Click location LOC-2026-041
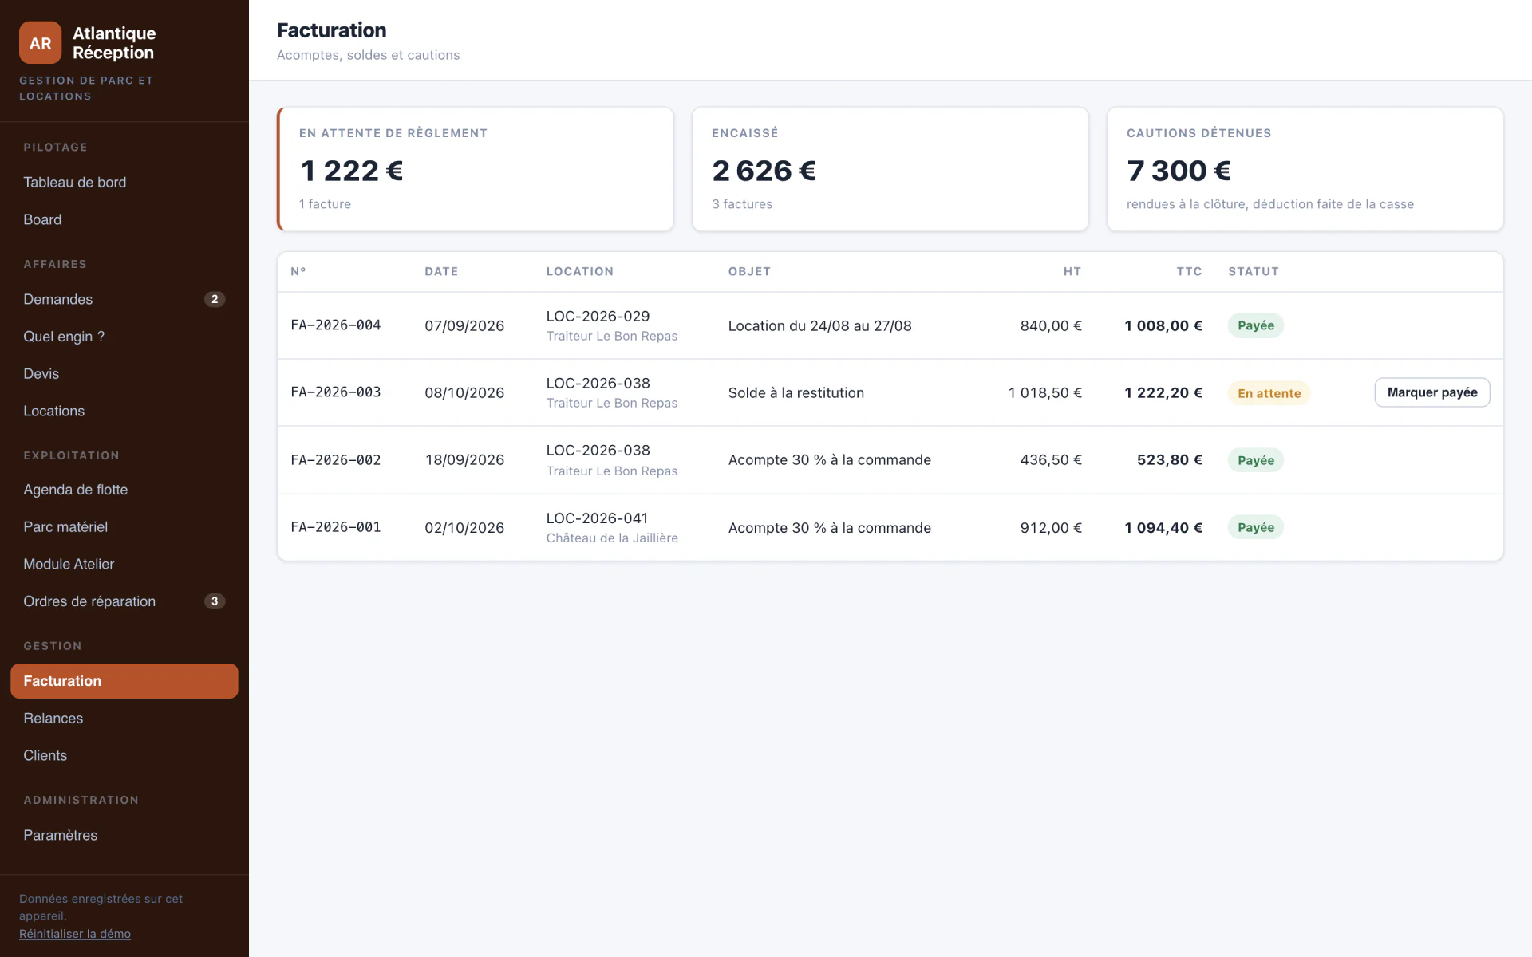 coord(597,518)
